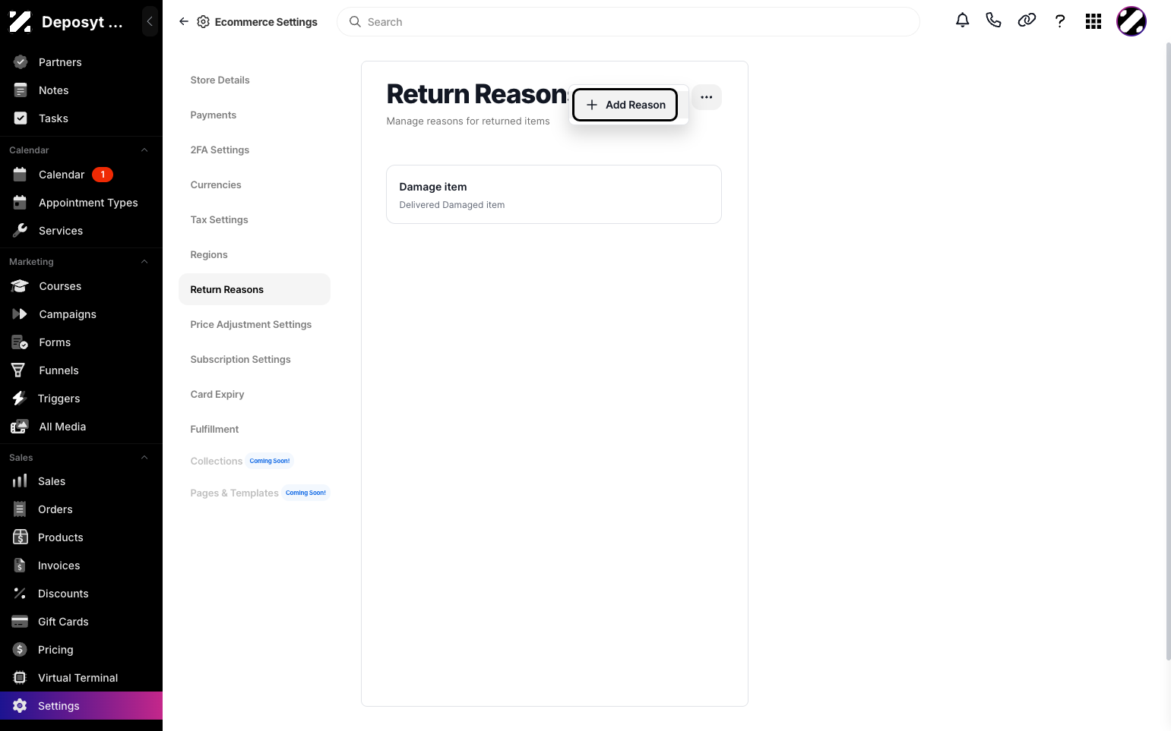Click the Deposyt logo
Viewport: 1171px width, 731px height.
click(21, 22)
